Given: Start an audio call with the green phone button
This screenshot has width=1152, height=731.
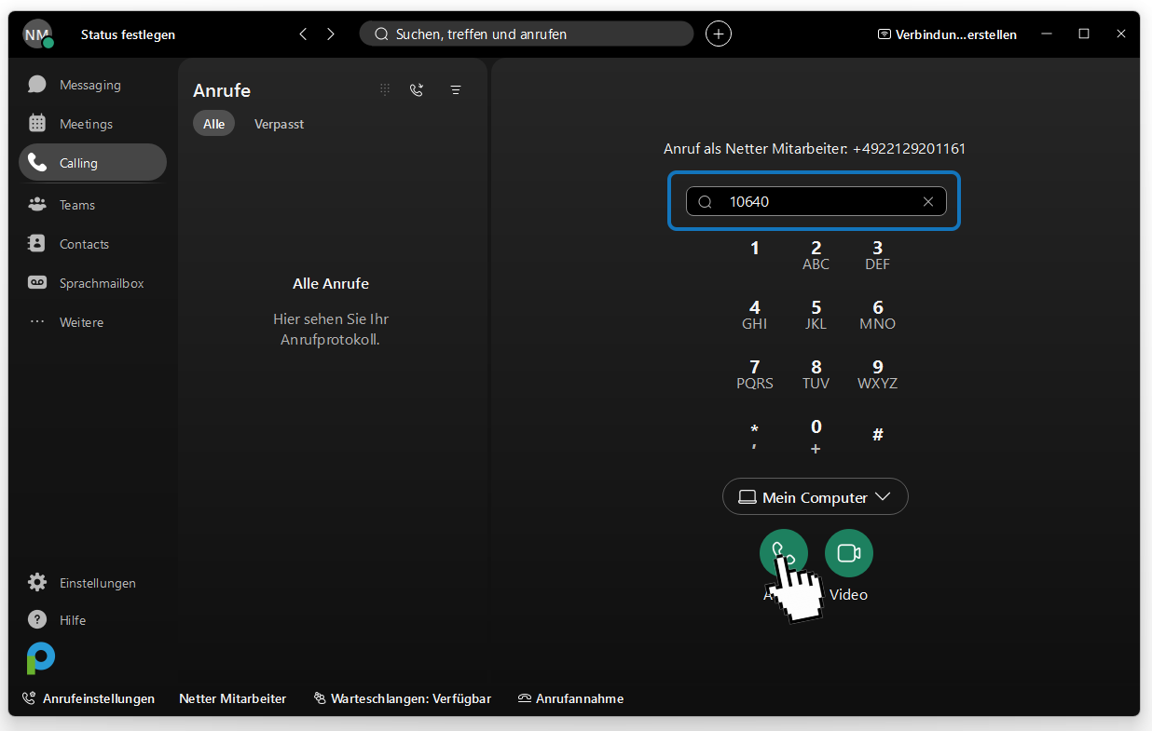Looking at the screenshot, I should click(x=784, y=553).
